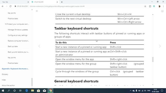The width and height of the screenshot is (166, 93).
Task: Open the user profile avatar
Action: (159, 6)
